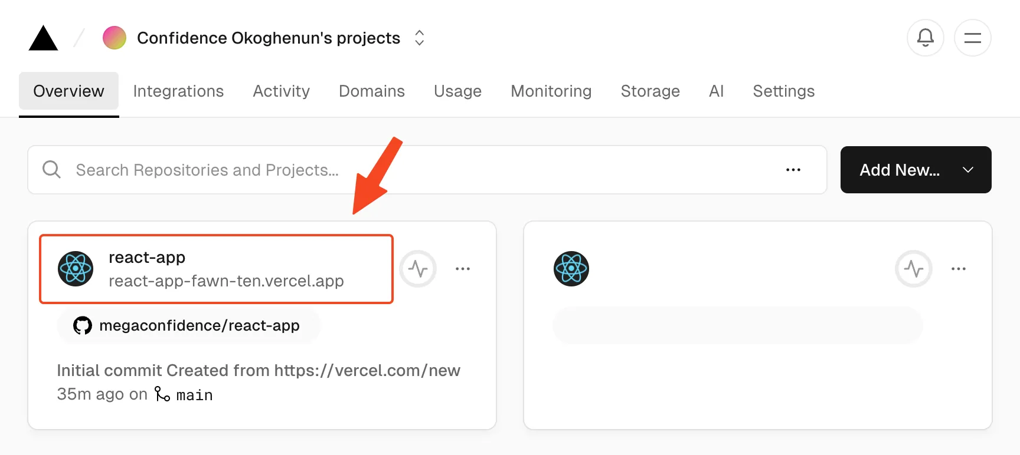Screen dimensions: 1020x455
Task: View activity pulse icon for react-app
Action: [418, 269]
